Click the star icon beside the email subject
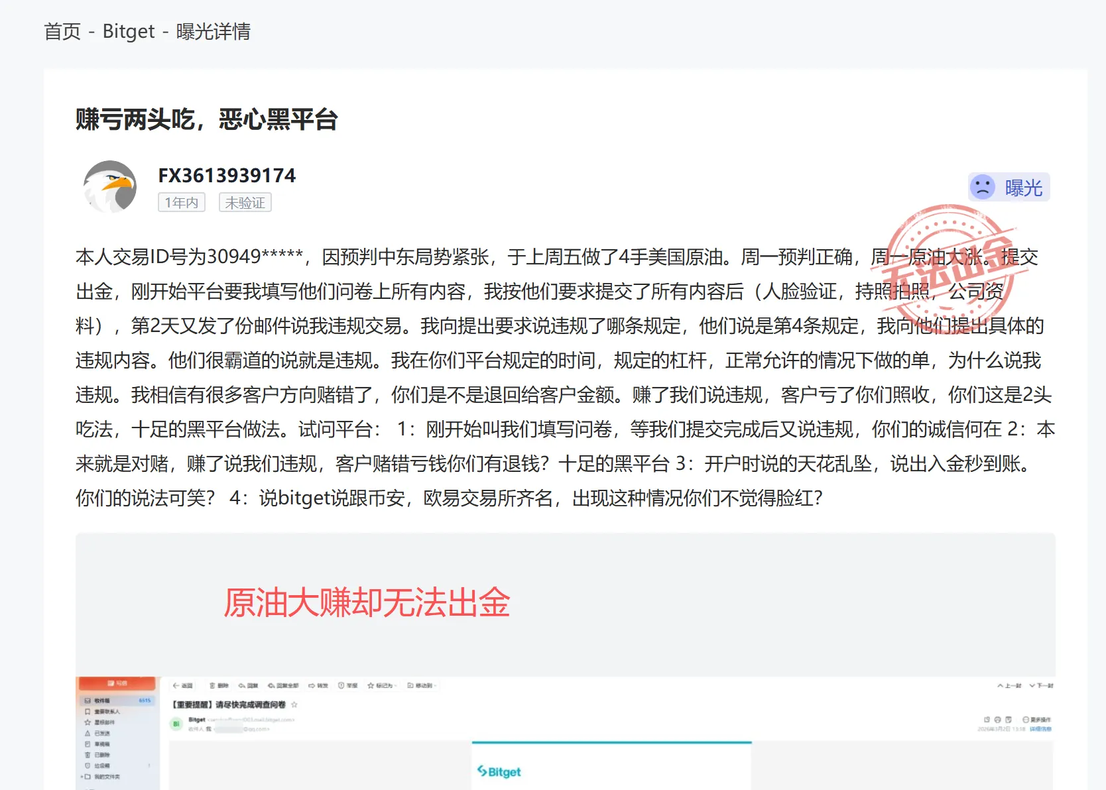 [x=294, y=705]
